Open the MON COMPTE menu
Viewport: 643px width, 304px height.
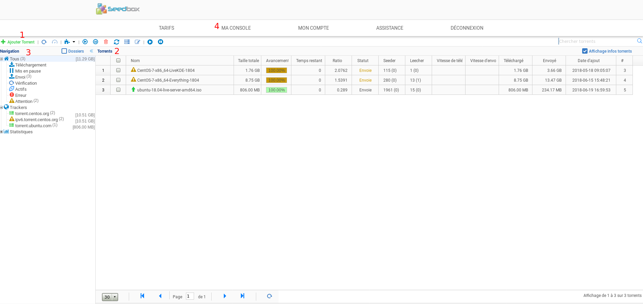pyautogui.click(x=313, y=28)
